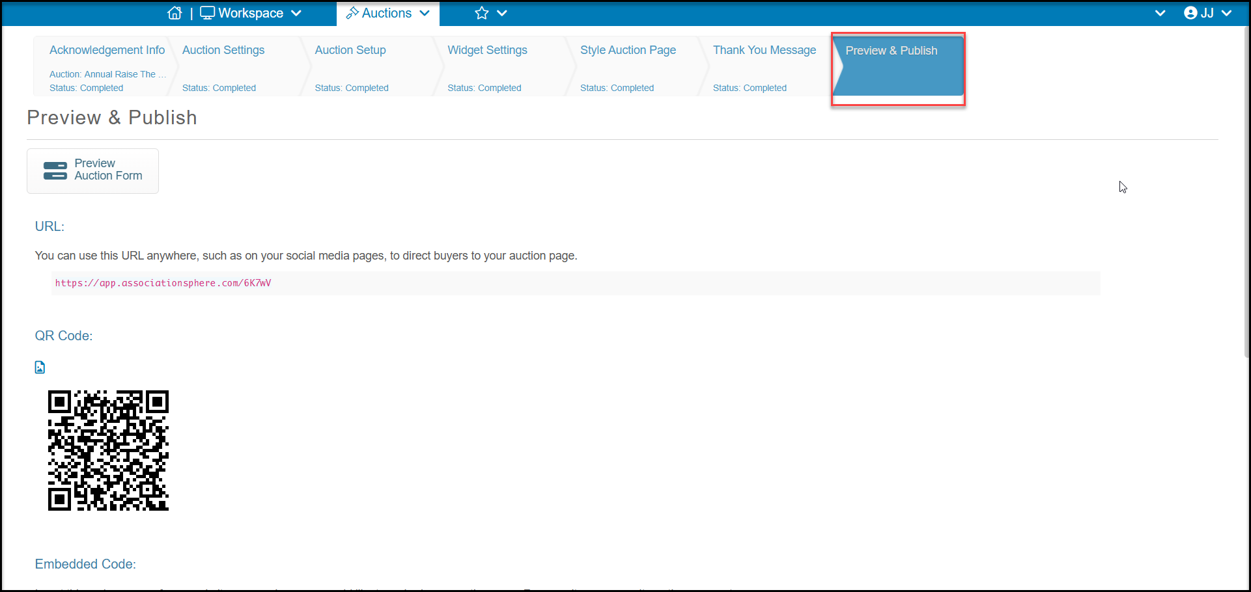This screenshot has width=1251, height=592.
Task: Open the Widget Settings step
Action: click(504, 66)
